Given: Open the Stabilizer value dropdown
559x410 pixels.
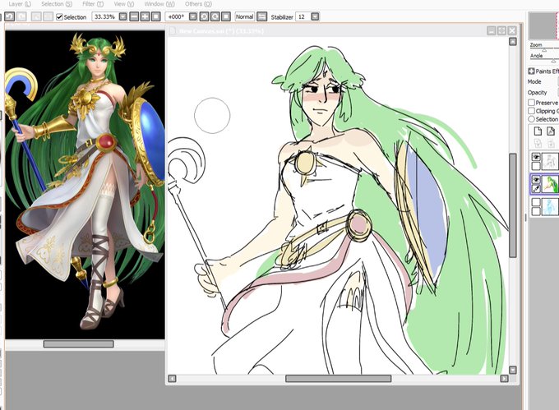Looking at the screenshot, I should pos(315,16).
